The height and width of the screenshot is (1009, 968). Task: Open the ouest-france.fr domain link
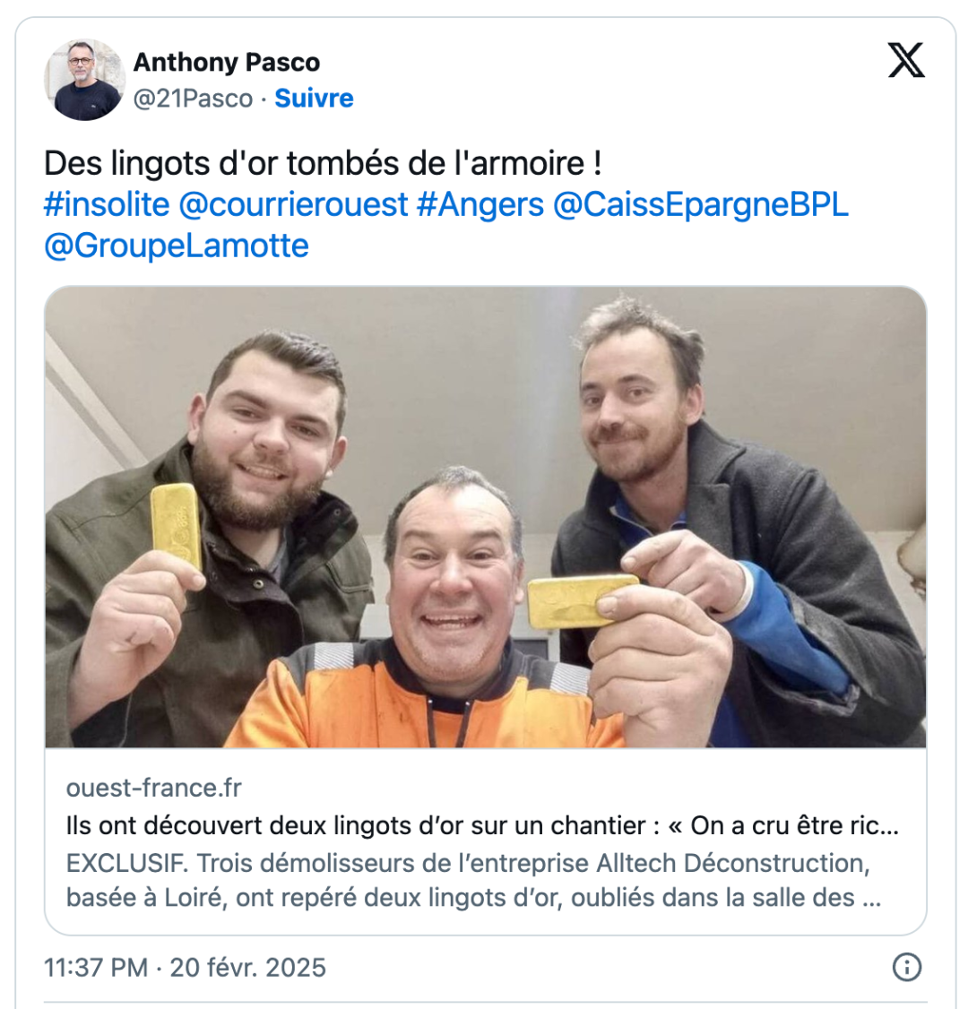pos(154,788)
